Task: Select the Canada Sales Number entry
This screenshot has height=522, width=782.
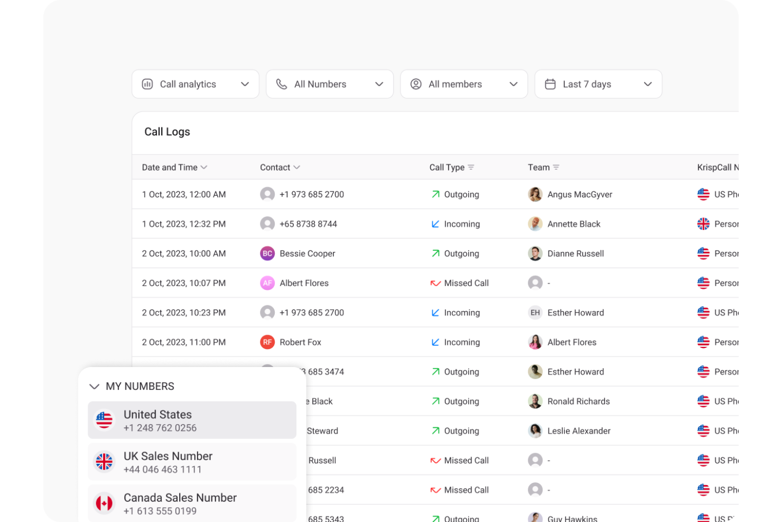Action: tap(192, 503)
